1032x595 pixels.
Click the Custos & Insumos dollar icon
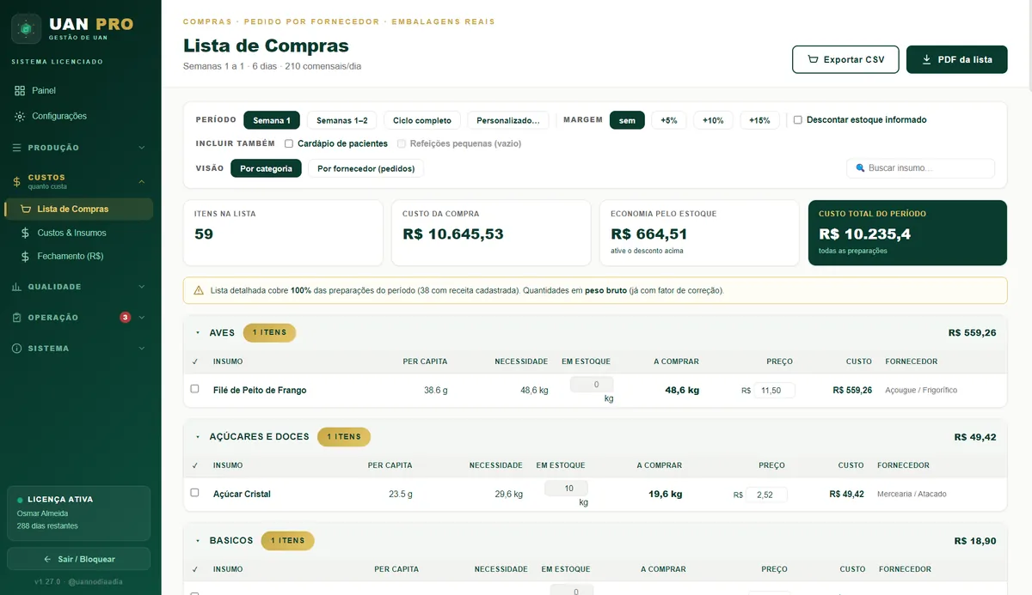point(25,233)
